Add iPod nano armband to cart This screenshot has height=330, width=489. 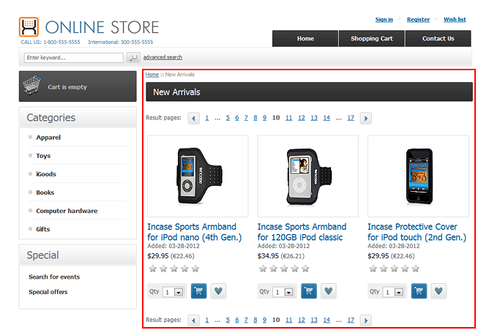click(198, 291)
